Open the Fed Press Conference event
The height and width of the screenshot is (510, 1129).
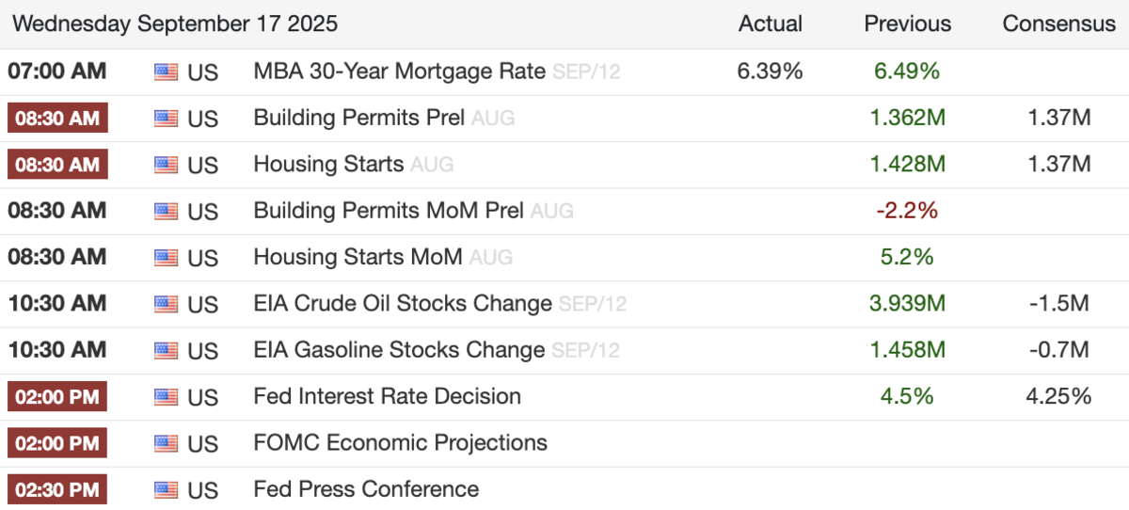[366, 489]
